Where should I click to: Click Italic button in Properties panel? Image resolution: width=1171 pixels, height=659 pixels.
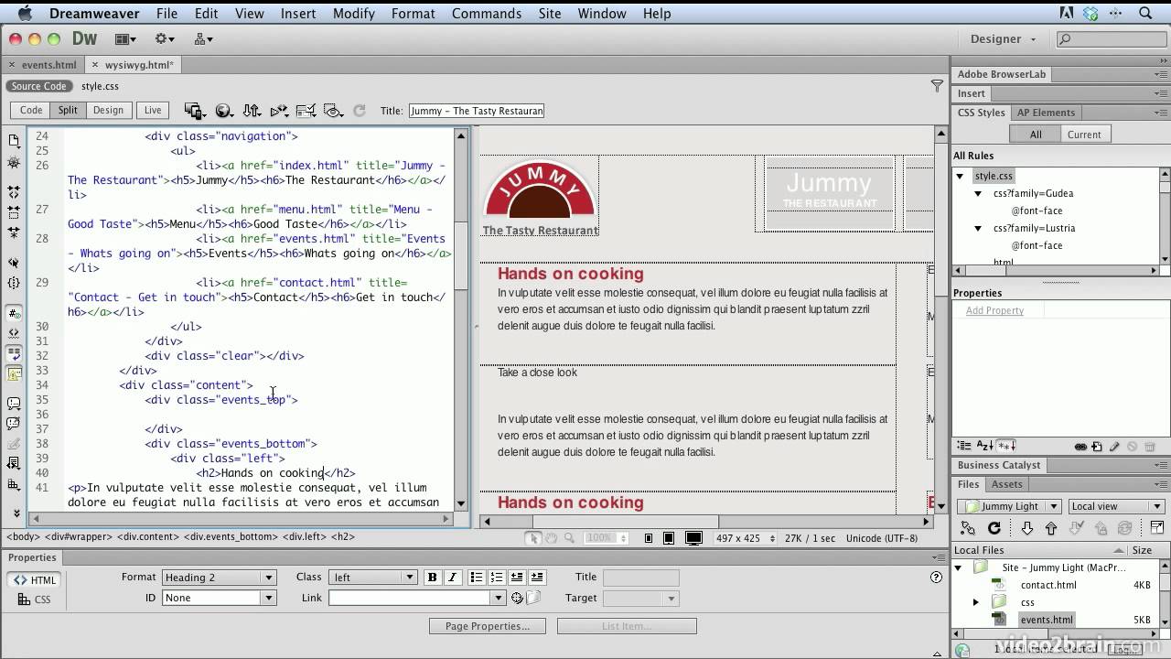tap(452, 578)
